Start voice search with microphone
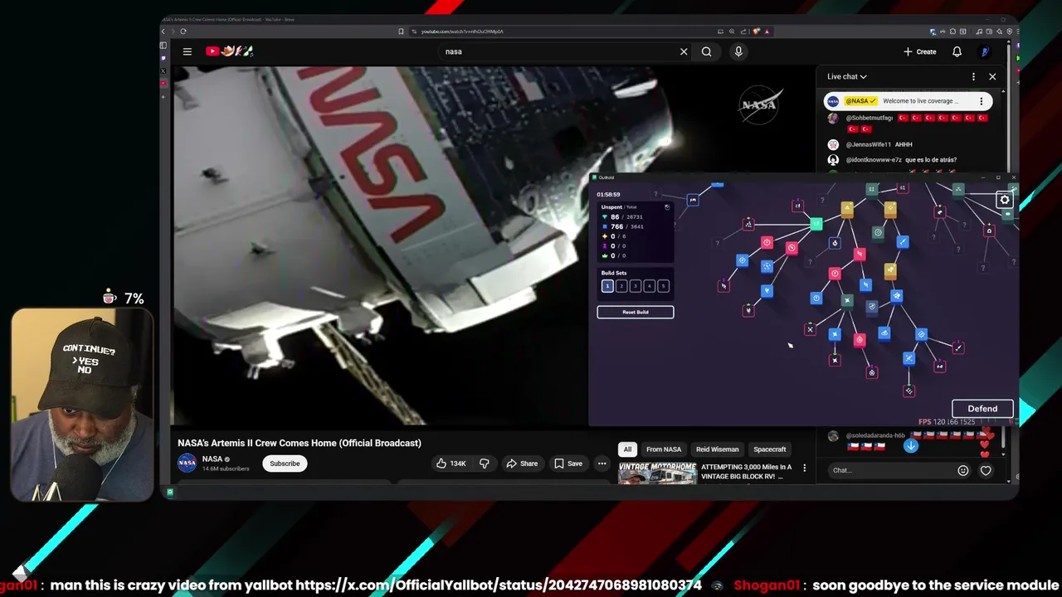The height and width of the screenshot is (597, 1062). pyautogui.click(x=738, y=51)
